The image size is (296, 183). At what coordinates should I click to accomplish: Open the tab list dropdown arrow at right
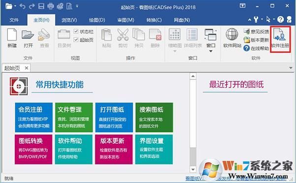pyautogui.click(x=291, y=68)
